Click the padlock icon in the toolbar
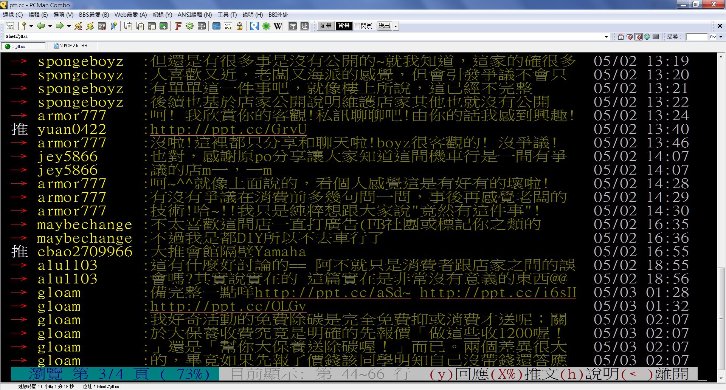726x390 pixels. pos(240,26)
